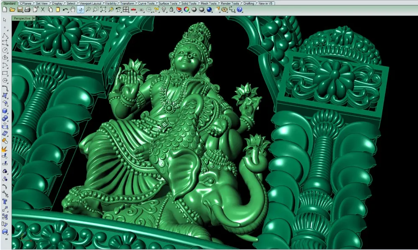Activate the Rotate View tool
This screenshot has height=250, width=418.
tap(81, 10)
